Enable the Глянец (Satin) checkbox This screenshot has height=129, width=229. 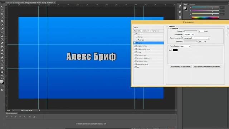tap(135, 52)
